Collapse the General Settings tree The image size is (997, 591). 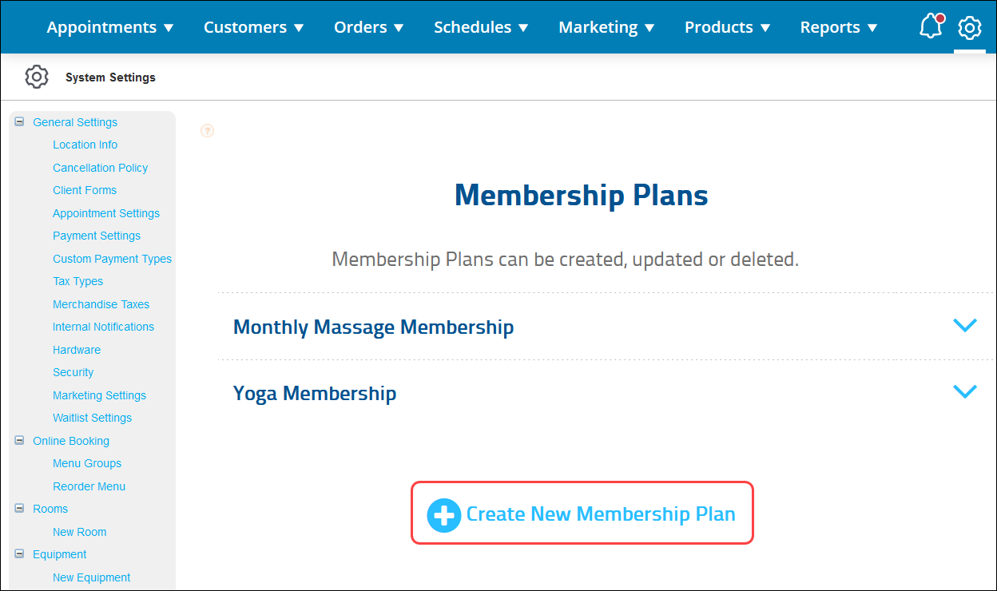[x=18, y=121]
